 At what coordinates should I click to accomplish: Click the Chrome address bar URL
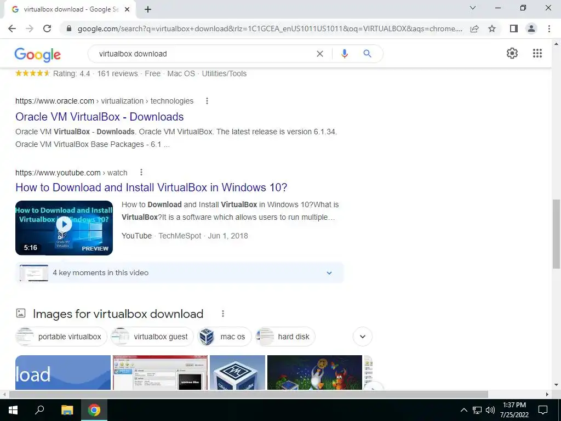pyautogui.click(x=270, y=29)
